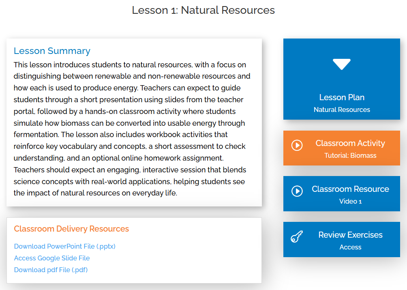This screenshot has width=407, height=290.
Task: Click the Access label under Review Exercises
Action: 350,247
